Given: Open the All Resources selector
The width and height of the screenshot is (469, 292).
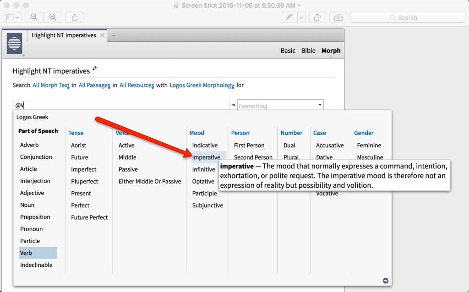Looking at the screenshot, I should pyautogui.click(x=136, y=85).
